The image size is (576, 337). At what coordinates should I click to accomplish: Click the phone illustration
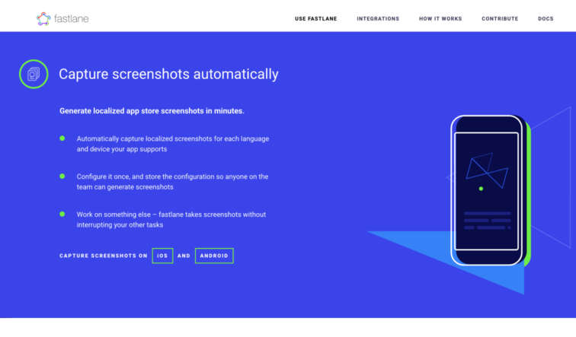point(491,190)
